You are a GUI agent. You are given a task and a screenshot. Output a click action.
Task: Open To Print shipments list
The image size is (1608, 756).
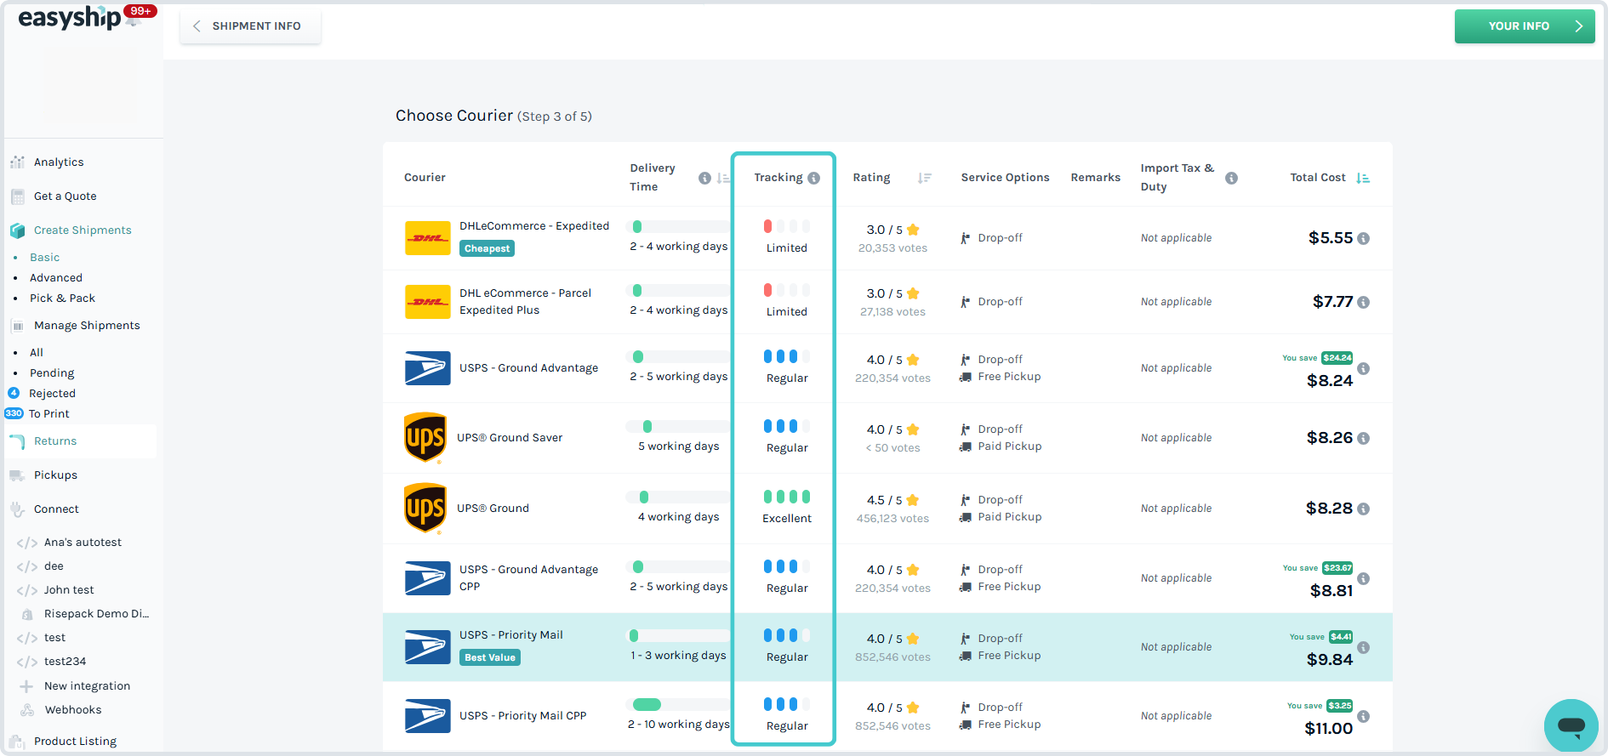pos(49,414)
